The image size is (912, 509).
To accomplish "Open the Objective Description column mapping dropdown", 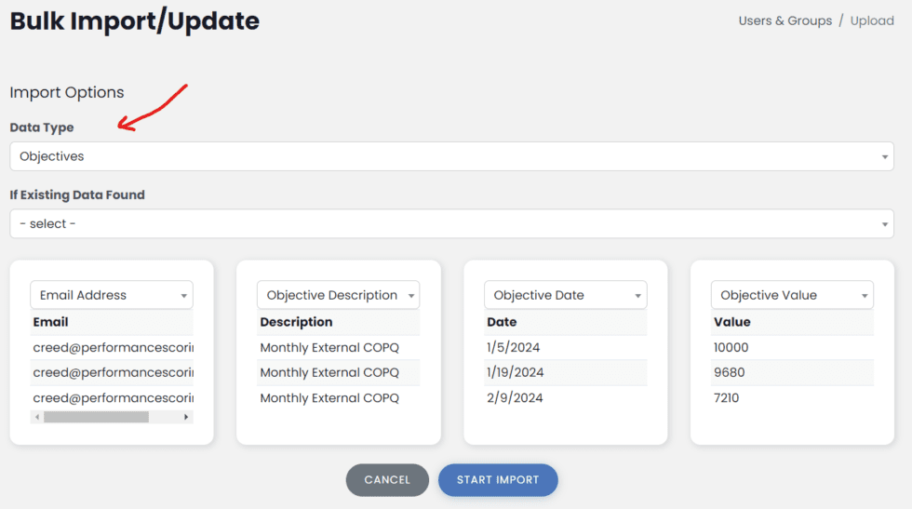I will coord(338,295).
